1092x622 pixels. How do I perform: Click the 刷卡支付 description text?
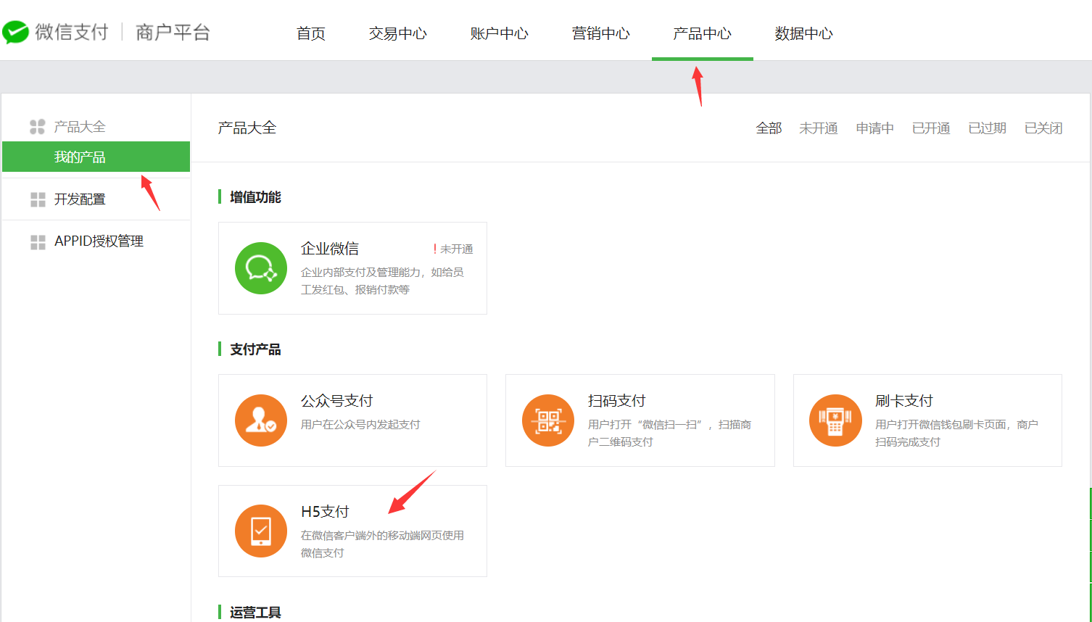[x=956, y=434]
